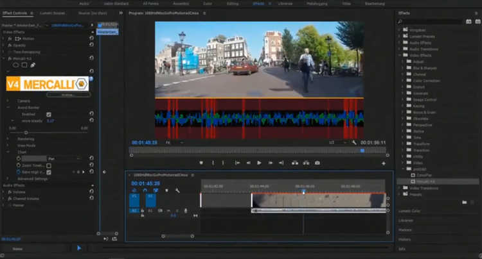Toggle the Zoom Timeline checkbox in Chart

(49, 165)
